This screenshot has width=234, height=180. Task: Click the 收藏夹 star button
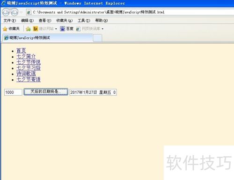tap(11, 29)
